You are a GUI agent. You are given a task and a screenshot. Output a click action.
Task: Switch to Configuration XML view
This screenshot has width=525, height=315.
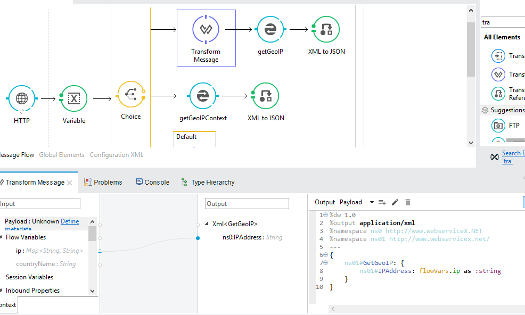pyautogui.click(x=116, y=155)
